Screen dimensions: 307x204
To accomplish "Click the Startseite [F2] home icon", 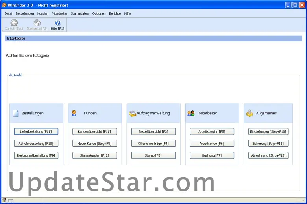I will tap(37, 23).
